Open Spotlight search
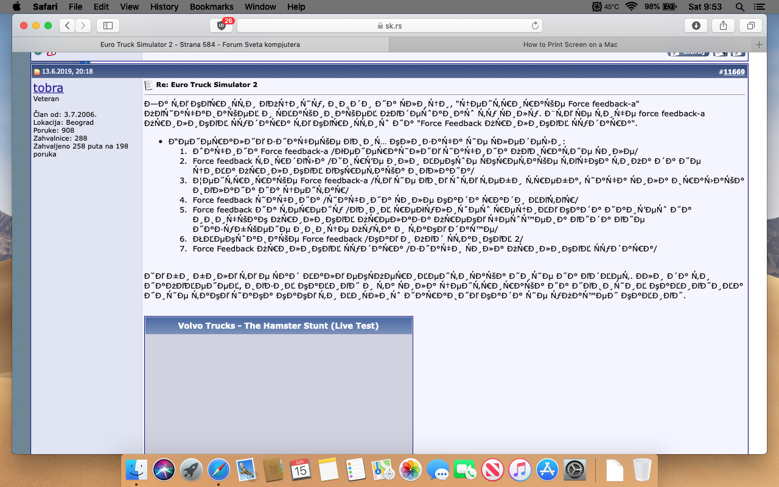 [740, 7]
